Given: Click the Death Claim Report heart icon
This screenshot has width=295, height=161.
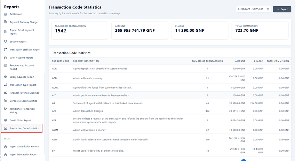Looking at the screenshot, I should point(6,120).
